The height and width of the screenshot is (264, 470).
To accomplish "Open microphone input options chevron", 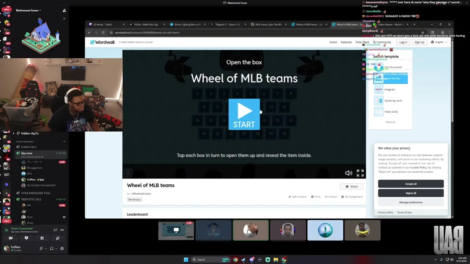I will (x=46, y=249).
